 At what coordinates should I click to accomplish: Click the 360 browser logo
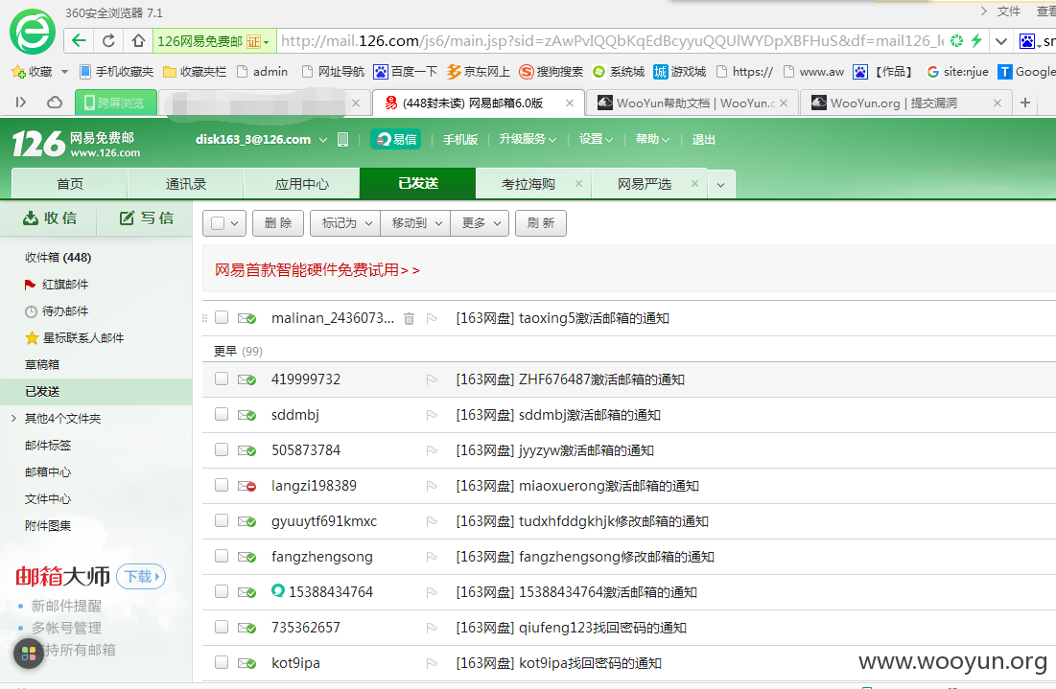[x=33, y=32]
